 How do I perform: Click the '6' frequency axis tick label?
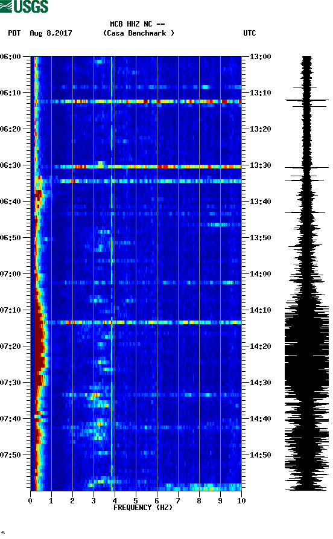point(157,501)
